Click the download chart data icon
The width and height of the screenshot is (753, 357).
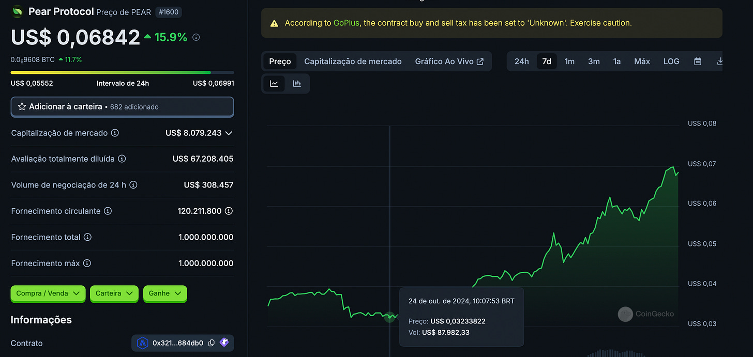[x=719, y=61]
